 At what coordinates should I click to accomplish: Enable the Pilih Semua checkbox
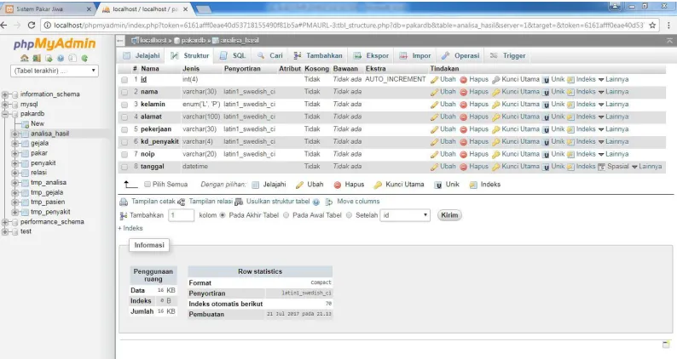(148, 185)
